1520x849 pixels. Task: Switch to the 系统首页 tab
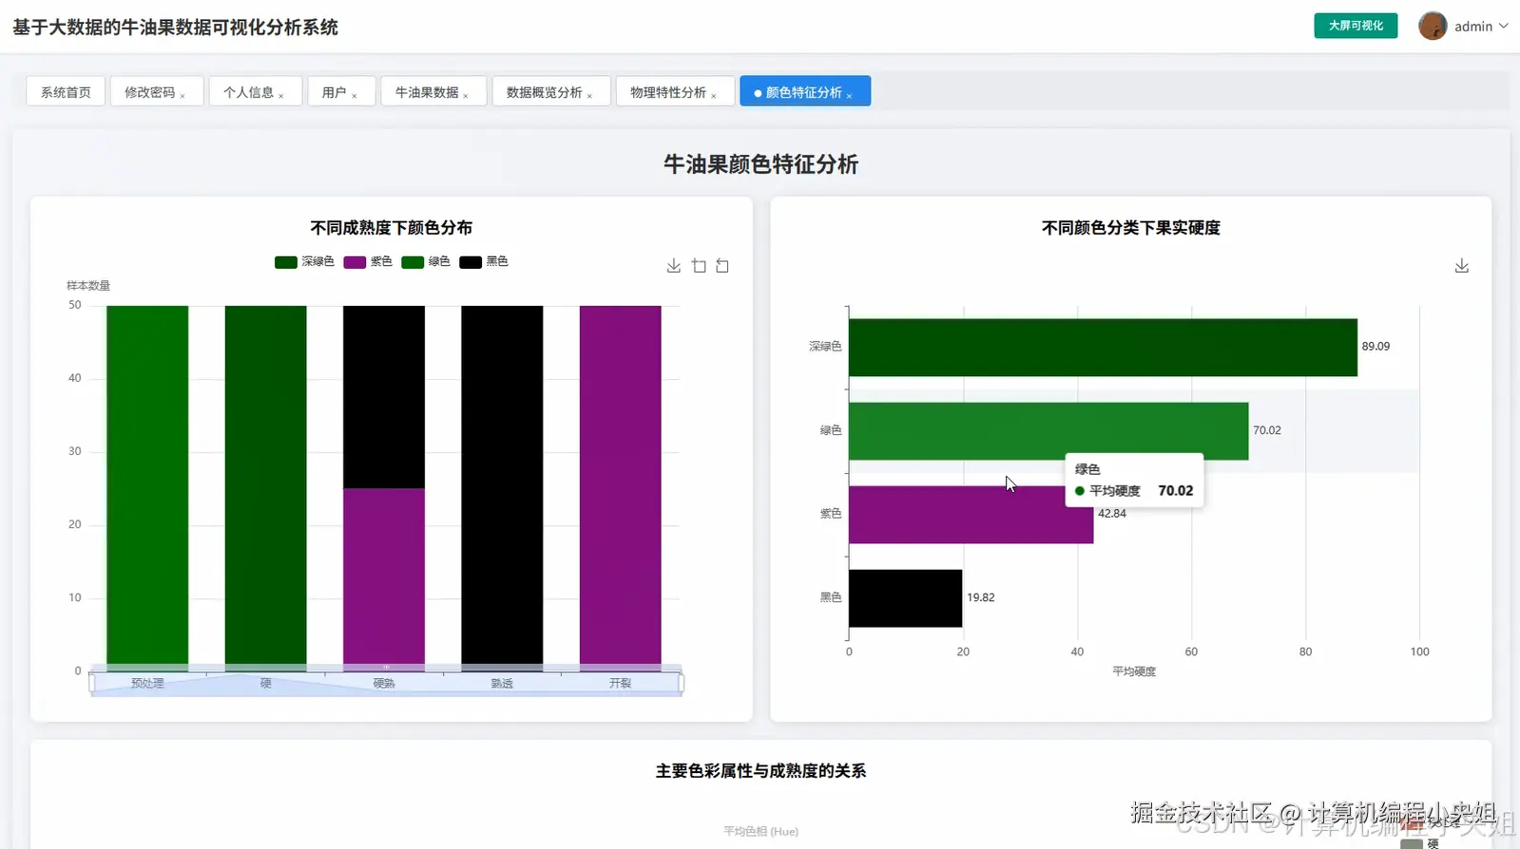click(66, 92)
